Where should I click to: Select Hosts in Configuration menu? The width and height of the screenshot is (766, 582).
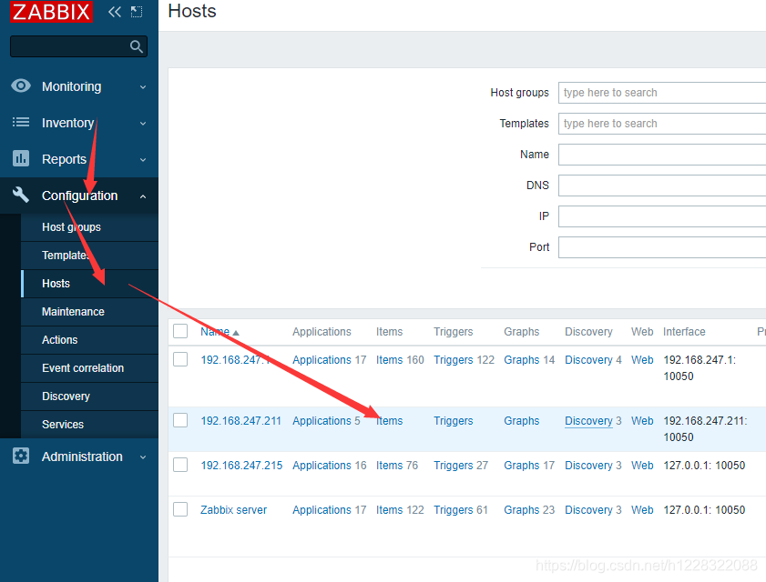coord(89,284)
